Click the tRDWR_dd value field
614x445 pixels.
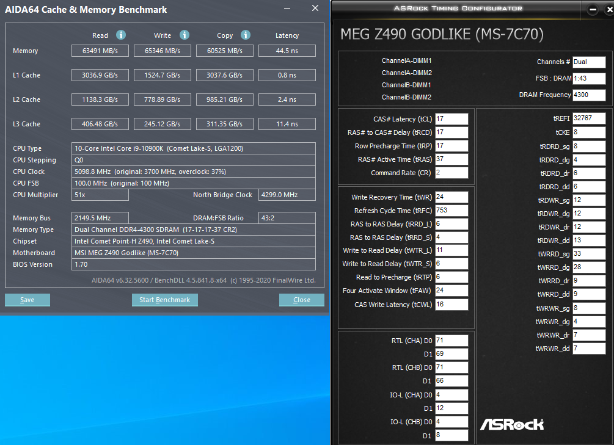[589, 241]
